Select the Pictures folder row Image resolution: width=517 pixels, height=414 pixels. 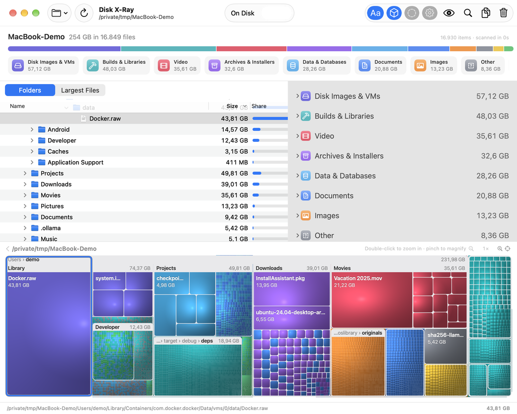pyautogui.click(x=144, y=206)
